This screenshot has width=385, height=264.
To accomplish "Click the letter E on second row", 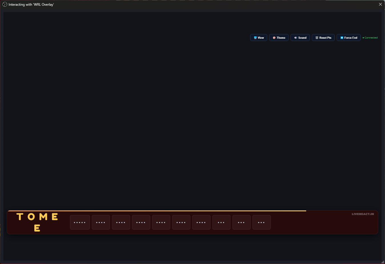I will point(37,228).
